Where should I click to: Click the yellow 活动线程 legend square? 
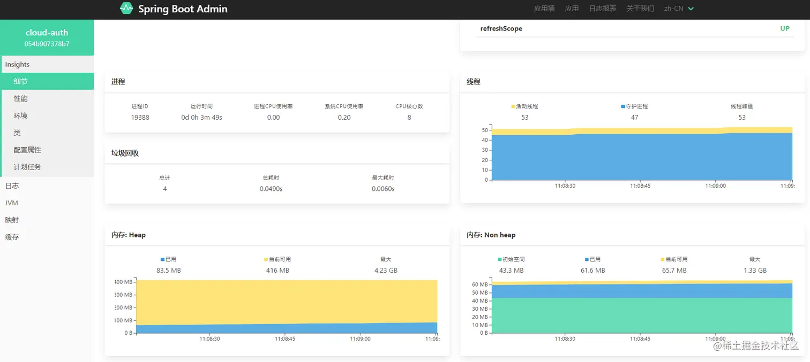pyautogui.click(x=513, y=106)
